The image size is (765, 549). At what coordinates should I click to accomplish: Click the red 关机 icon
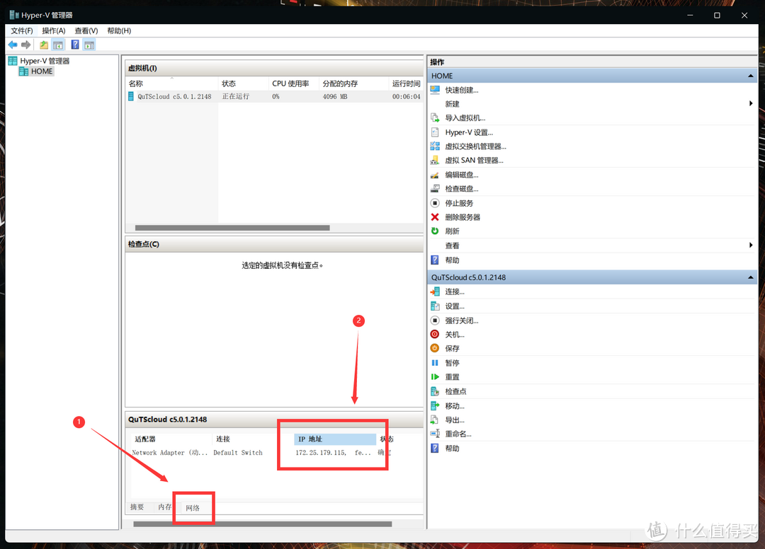435,334
